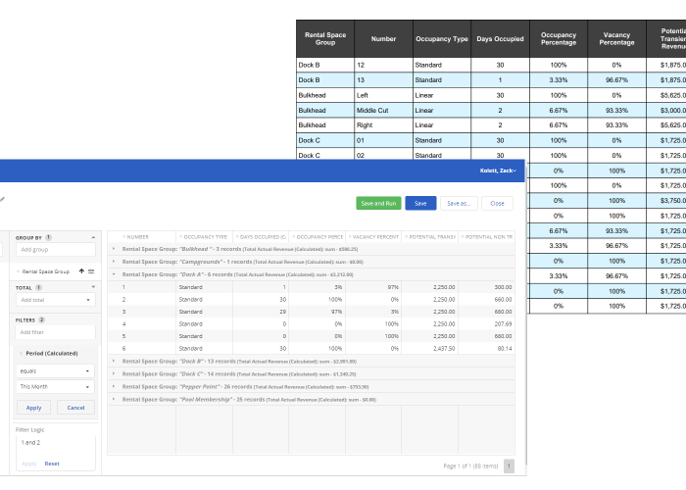Image resolution: width=686 pixels, height=490 pixels.
Task: Remove the OCCUPANCY TYPE column via x icon
Action: coord(180,237)
